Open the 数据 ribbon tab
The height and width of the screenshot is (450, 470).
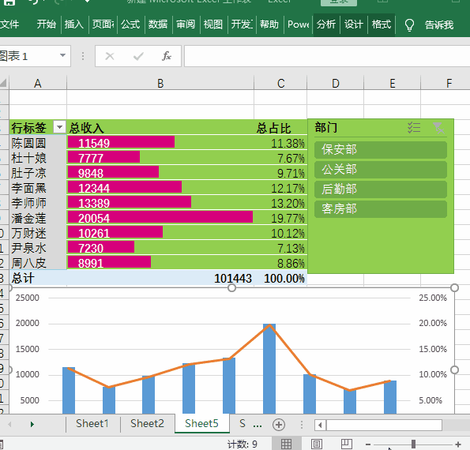pyautogui.click(x=158, y=24)
